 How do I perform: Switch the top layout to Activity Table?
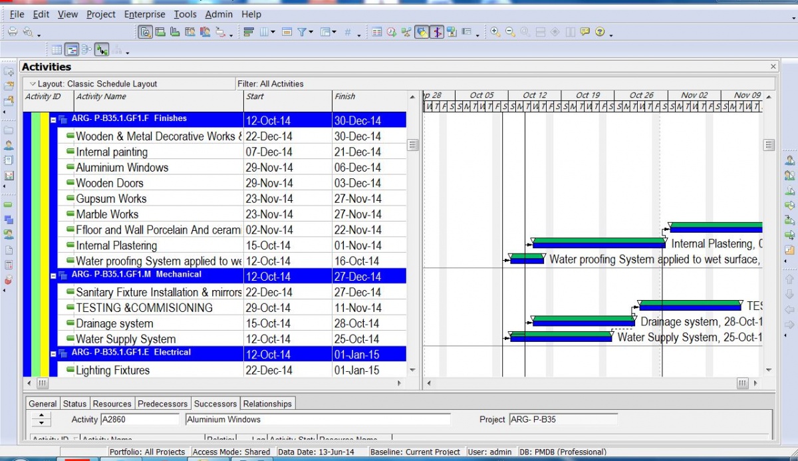[57, 50]
